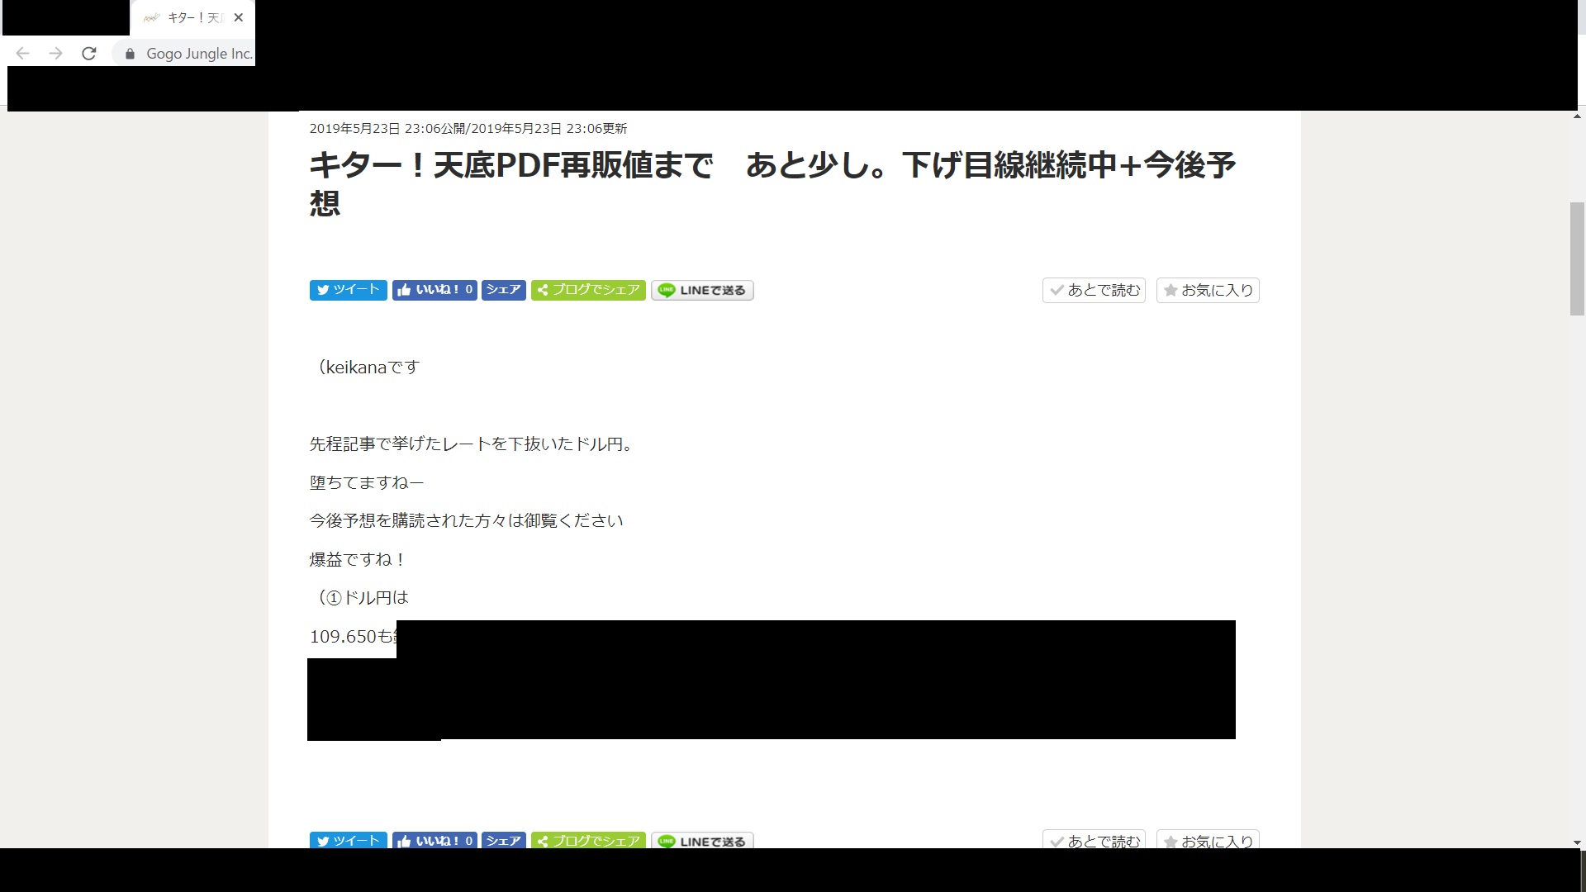Click the padlock site security icon
The width and height of the screenshot is (1586, 892).
[130, 54]
